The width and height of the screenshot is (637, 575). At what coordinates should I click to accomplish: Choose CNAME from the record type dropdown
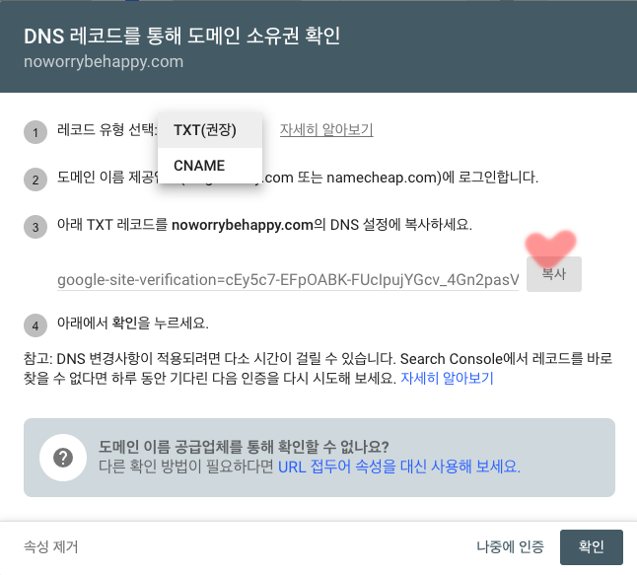point(210,166)
